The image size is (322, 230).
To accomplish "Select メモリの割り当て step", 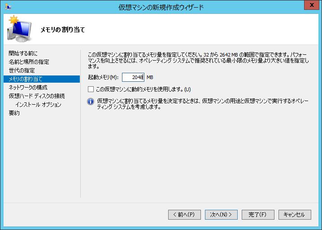I will coord(42,79).
